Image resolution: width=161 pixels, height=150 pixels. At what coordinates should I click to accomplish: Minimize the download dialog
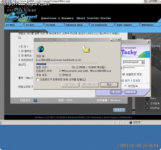click(111, 40)
